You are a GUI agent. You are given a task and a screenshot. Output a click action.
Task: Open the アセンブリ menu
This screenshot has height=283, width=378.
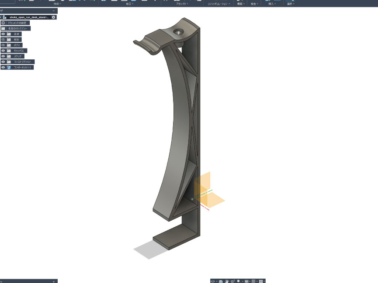(x=181, y=4)
